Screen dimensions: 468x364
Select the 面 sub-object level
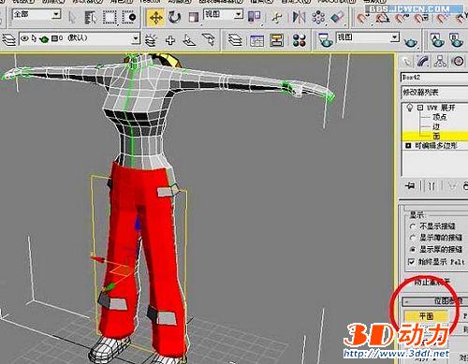tap(436, 136)
